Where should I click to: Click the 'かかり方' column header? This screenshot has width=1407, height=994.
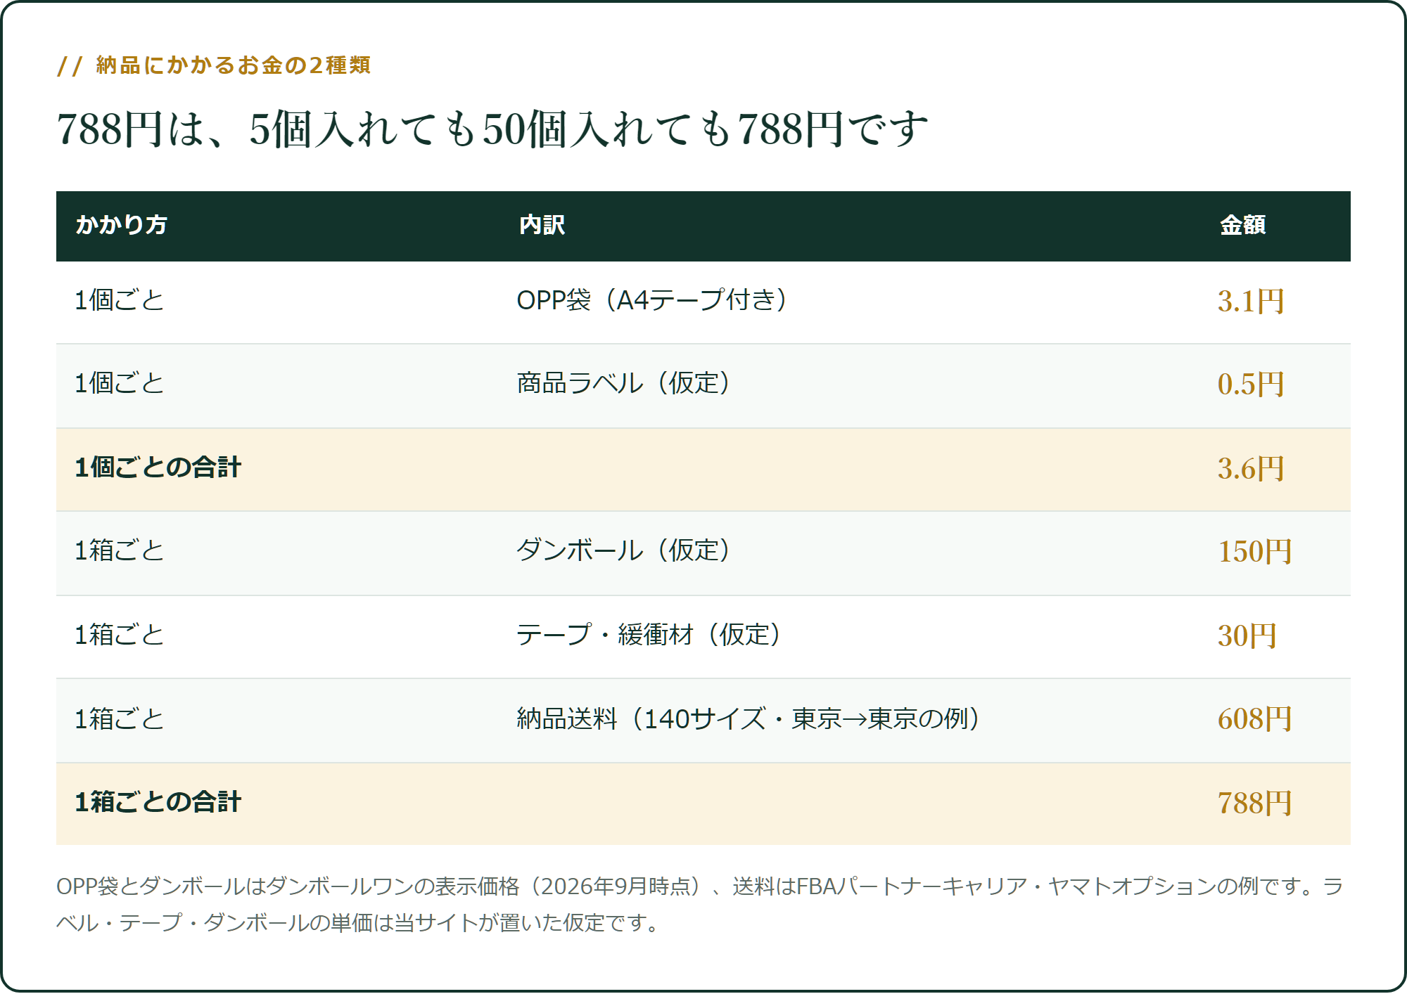[x=122, y=225]
